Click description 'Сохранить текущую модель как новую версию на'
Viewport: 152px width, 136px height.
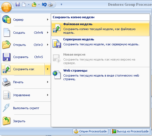click(99, 59)
